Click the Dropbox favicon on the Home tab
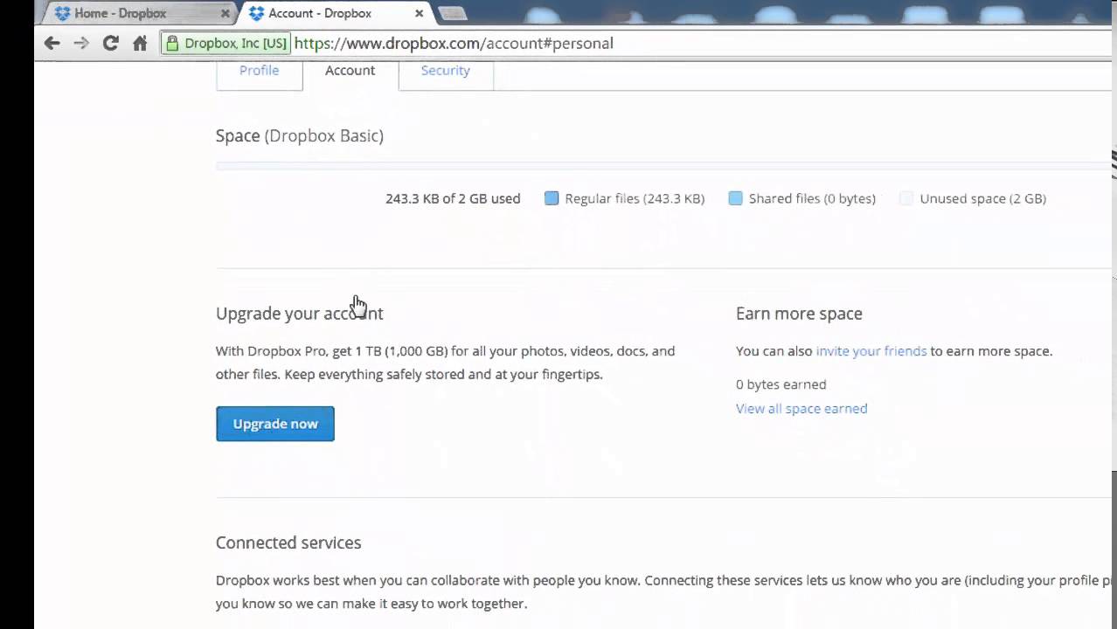Viewport: 1117px width, 629px height. click(x=62, y=13)
